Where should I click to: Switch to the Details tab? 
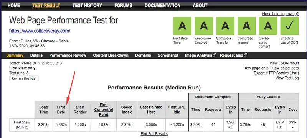36,55
